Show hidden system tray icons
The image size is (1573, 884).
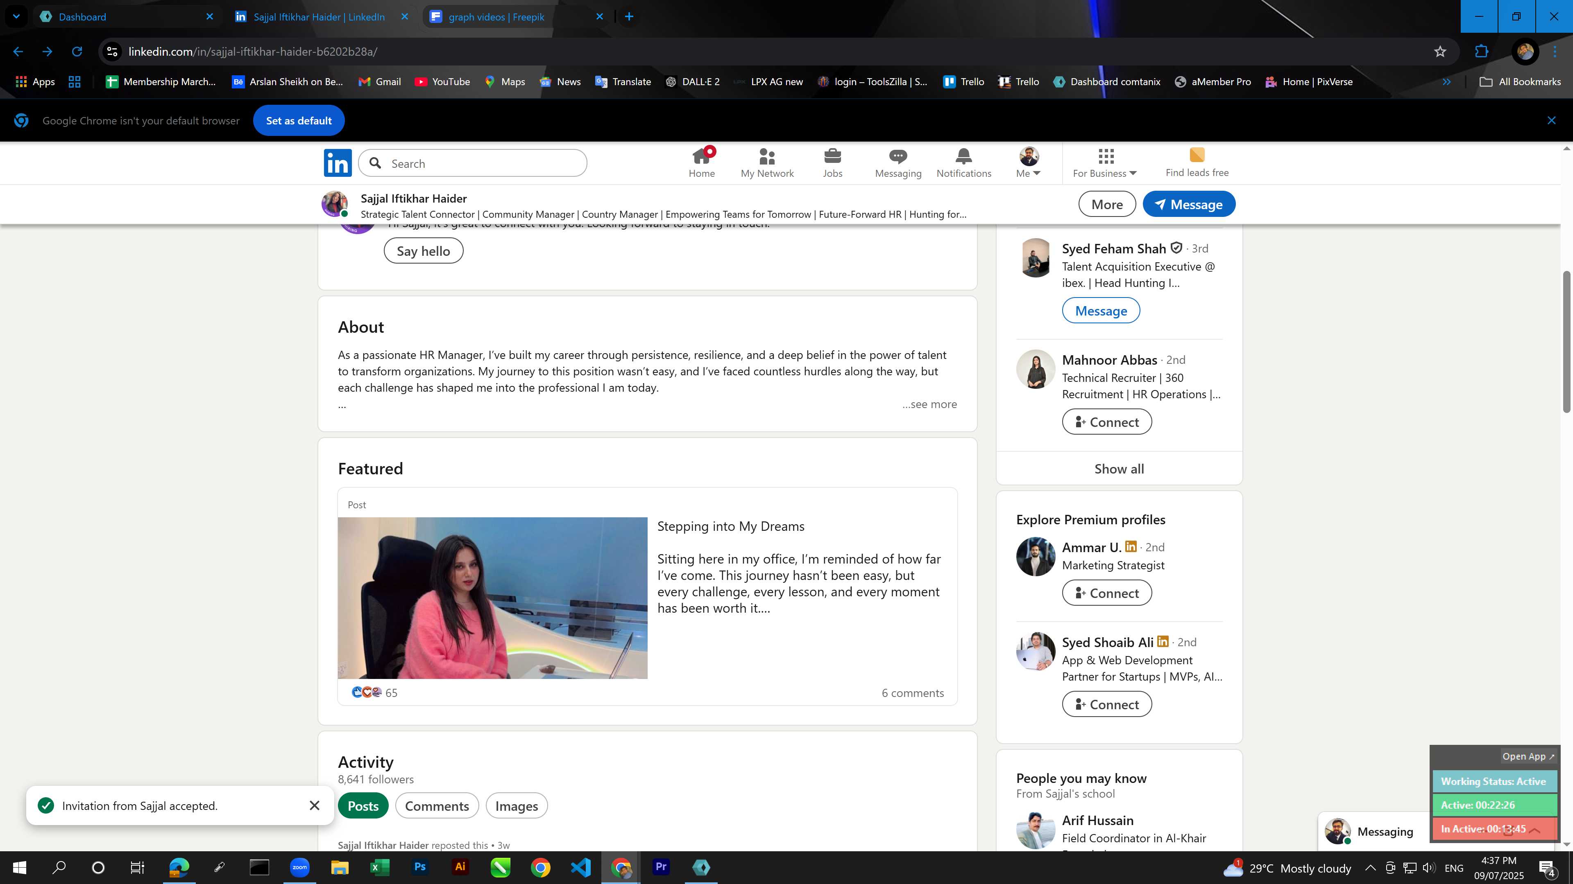[x=1370, y=868]
